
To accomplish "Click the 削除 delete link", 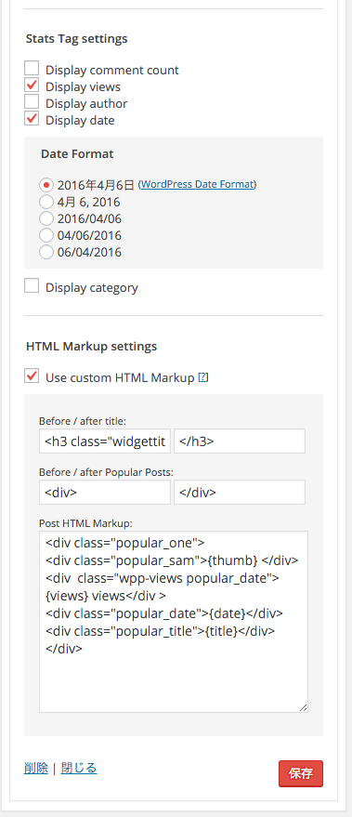I will (36, 768).
